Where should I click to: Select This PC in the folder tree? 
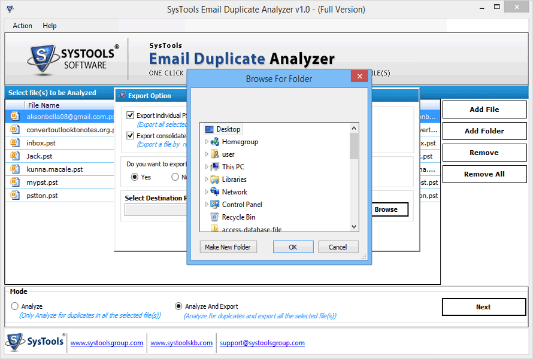click(233, 167)
